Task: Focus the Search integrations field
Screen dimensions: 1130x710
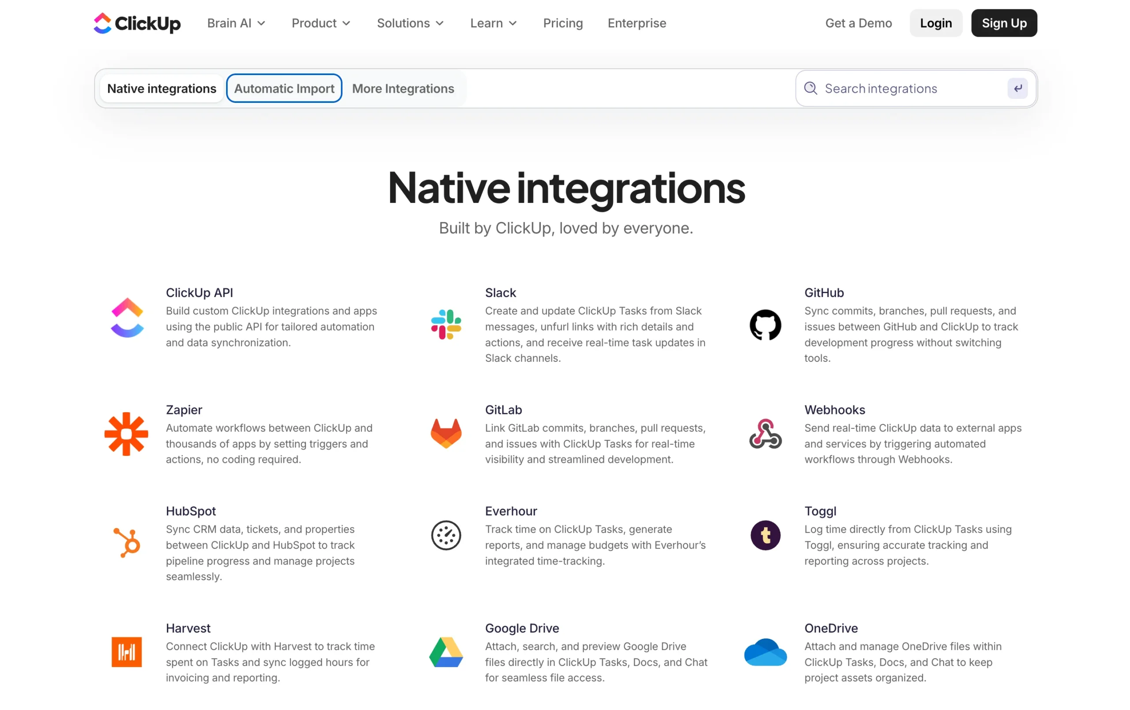Action: coord(915,88)
